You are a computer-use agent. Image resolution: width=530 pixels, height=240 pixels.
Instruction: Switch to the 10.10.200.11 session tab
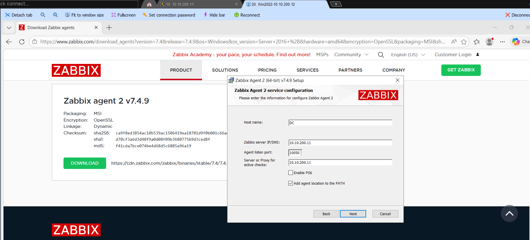(197, 4)
